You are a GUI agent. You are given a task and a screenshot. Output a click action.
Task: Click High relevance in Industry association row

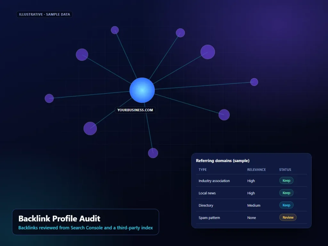pyautogui.click(x=251, y=181)
